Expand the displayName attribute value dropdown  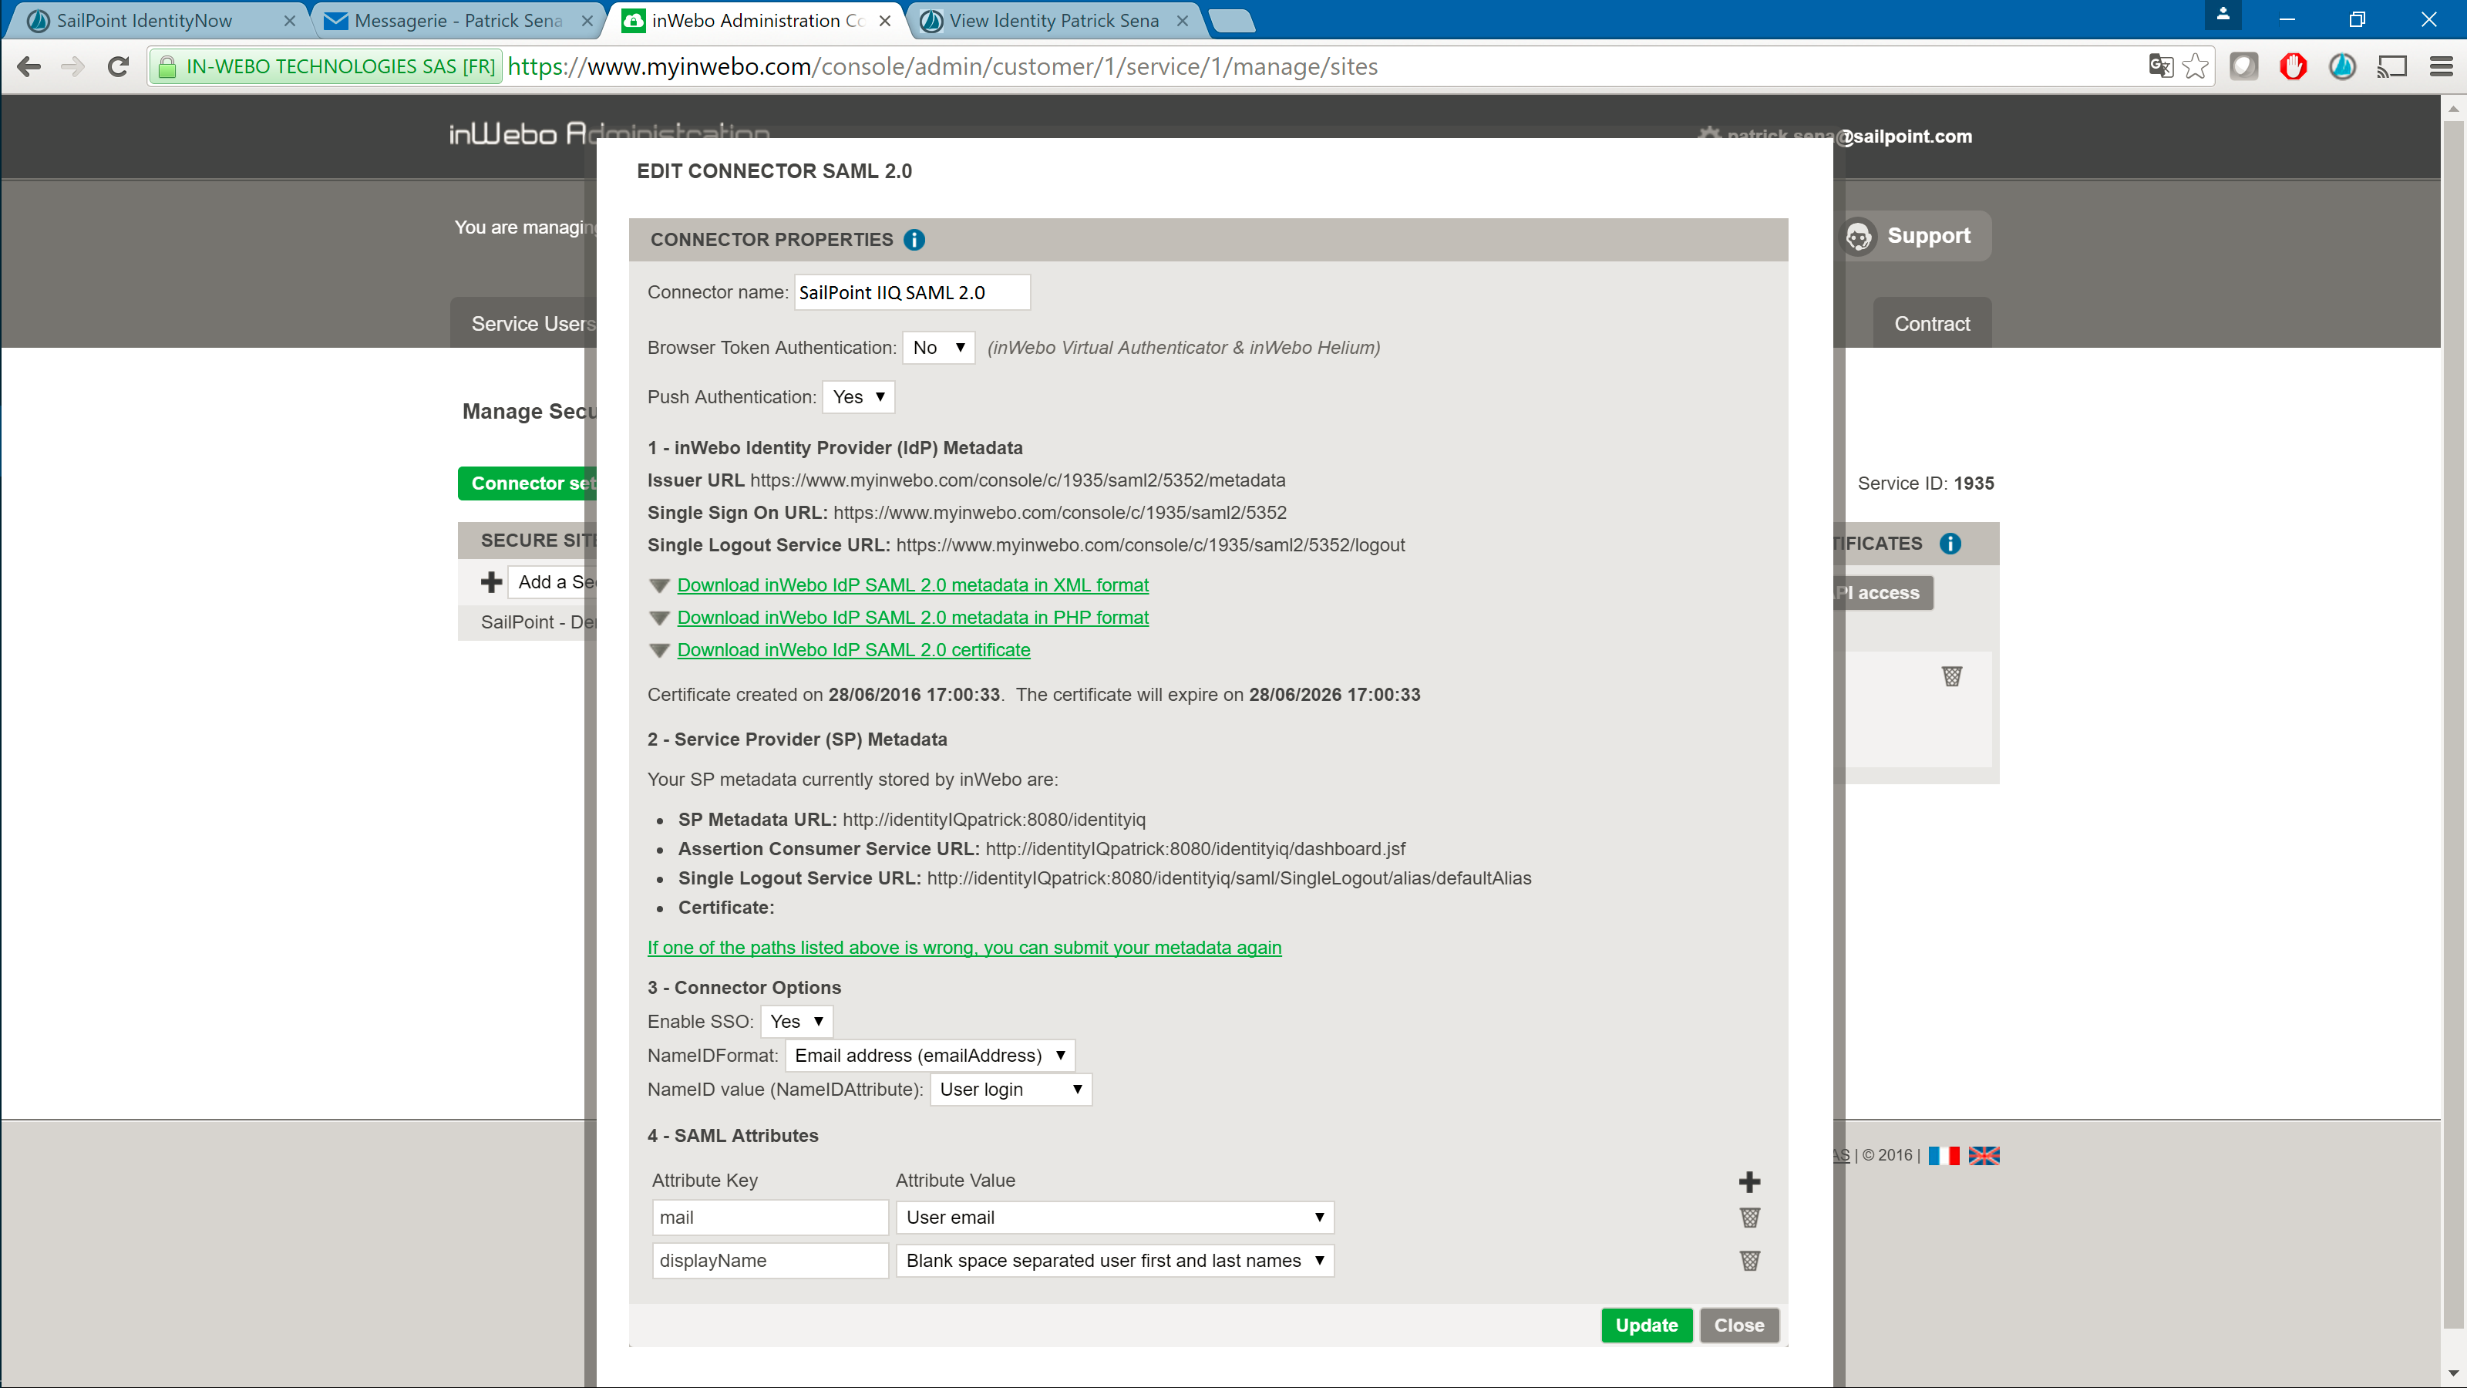tap(1114, 1261)
